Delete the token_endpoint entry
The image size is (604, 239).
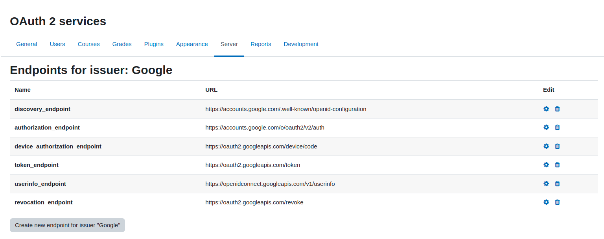[557, 165]
